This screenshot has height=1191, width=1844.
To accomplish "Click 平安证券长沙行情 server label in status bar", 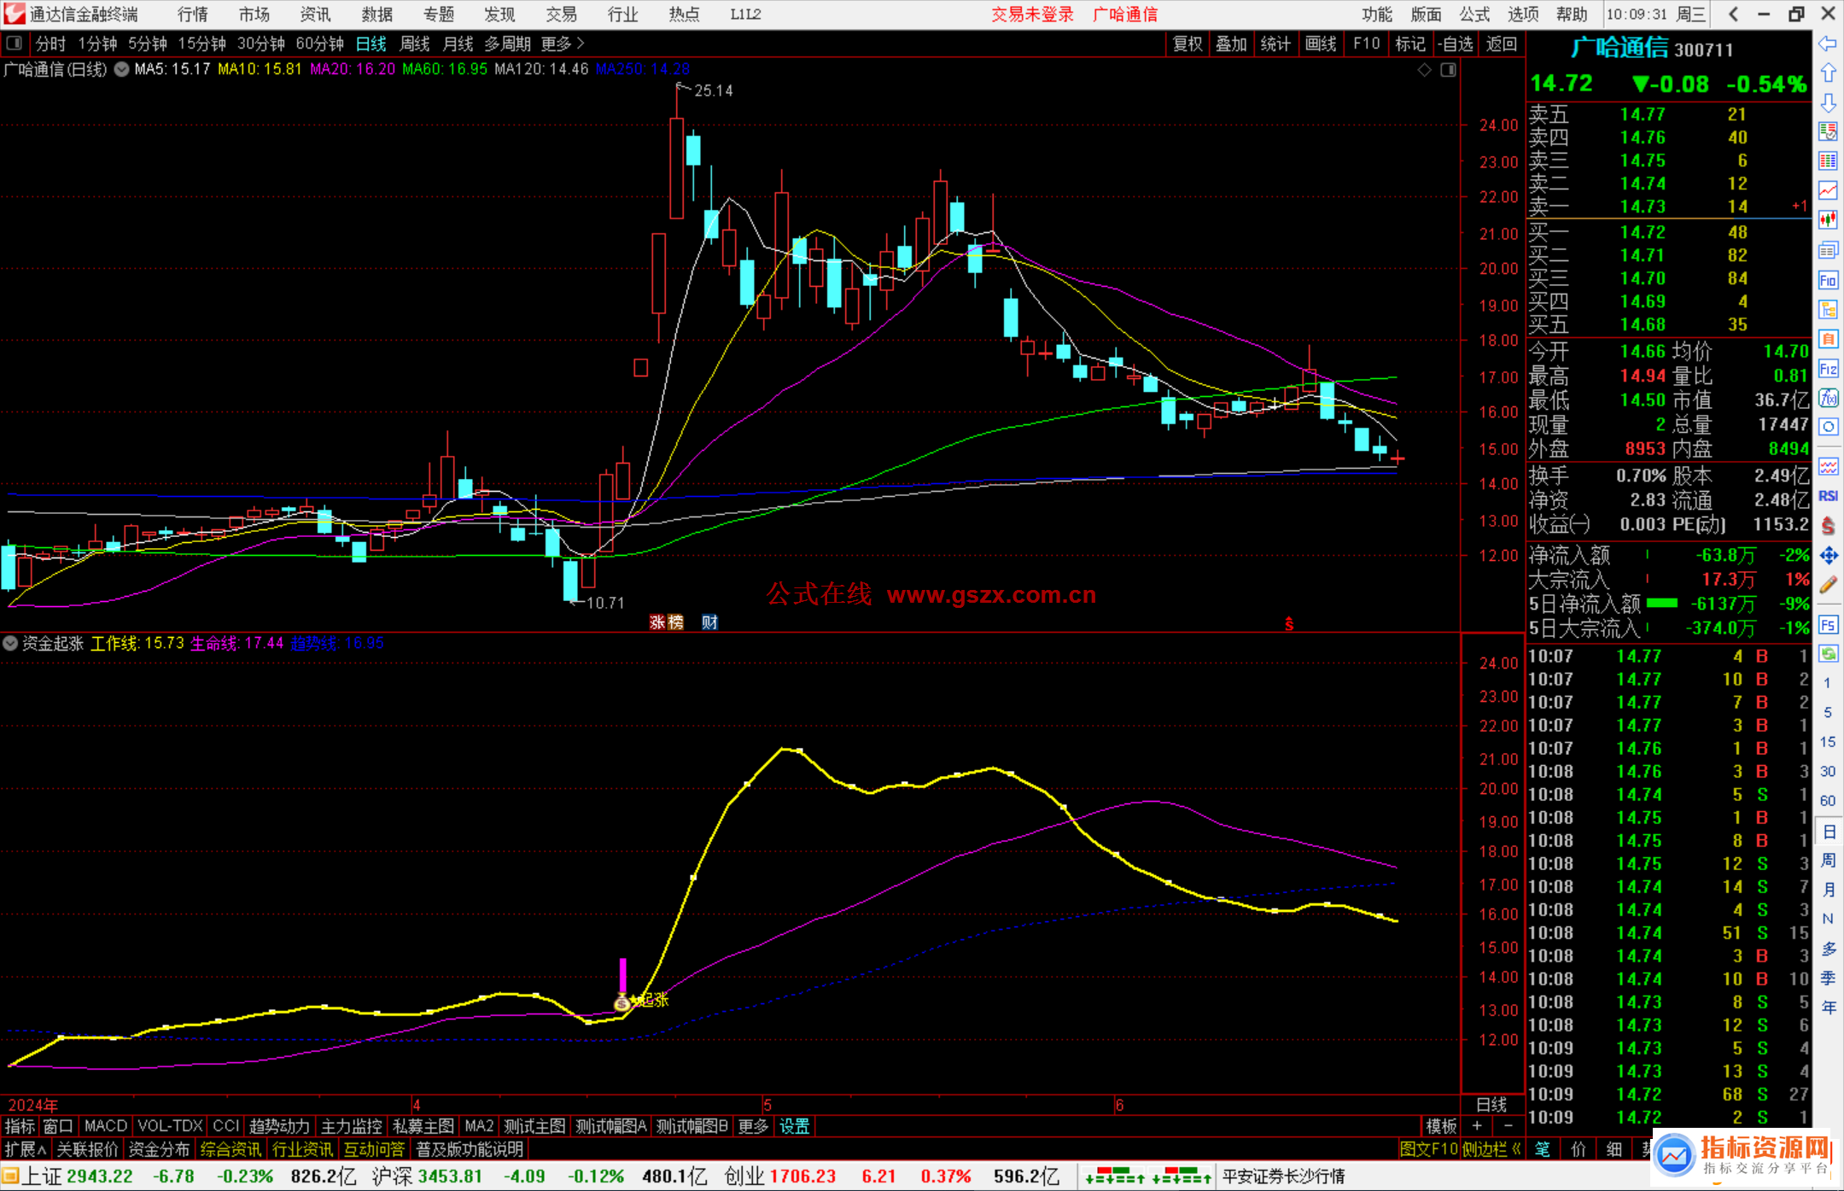I will 1283,1176.
